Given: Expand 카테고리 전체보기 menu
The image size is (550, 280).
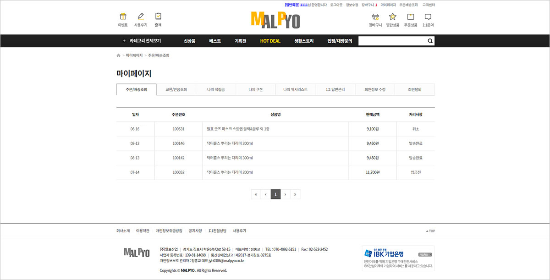Looking at the screenshot, I should [x=142, y=41].
